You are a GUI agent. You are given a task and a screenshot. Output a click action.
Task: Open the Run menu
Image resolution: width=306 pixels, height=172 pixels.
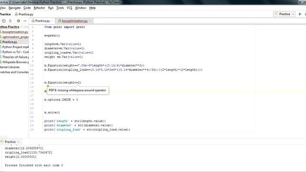(x=51, y=8)
